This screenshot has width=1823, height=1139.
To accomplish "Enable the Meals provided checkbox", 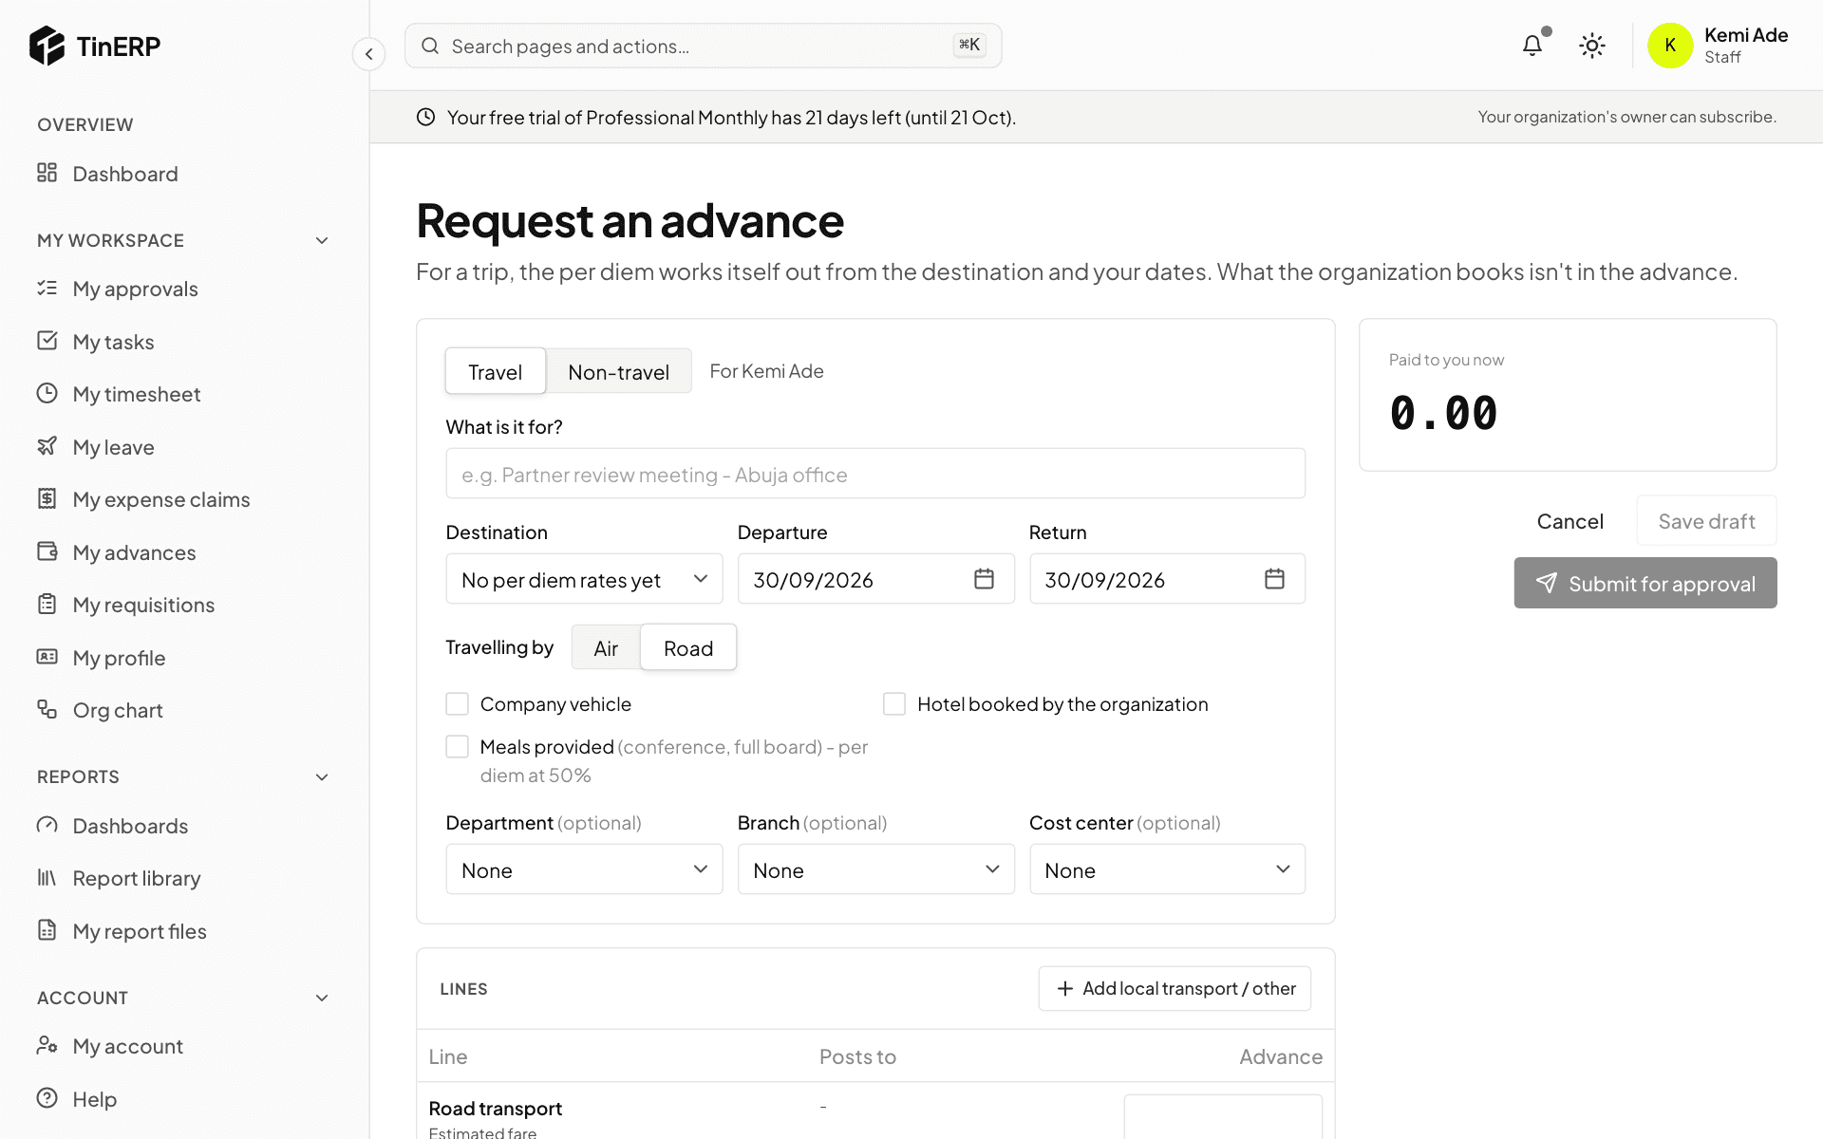I will pyautogui.click(x=458, y=747).
